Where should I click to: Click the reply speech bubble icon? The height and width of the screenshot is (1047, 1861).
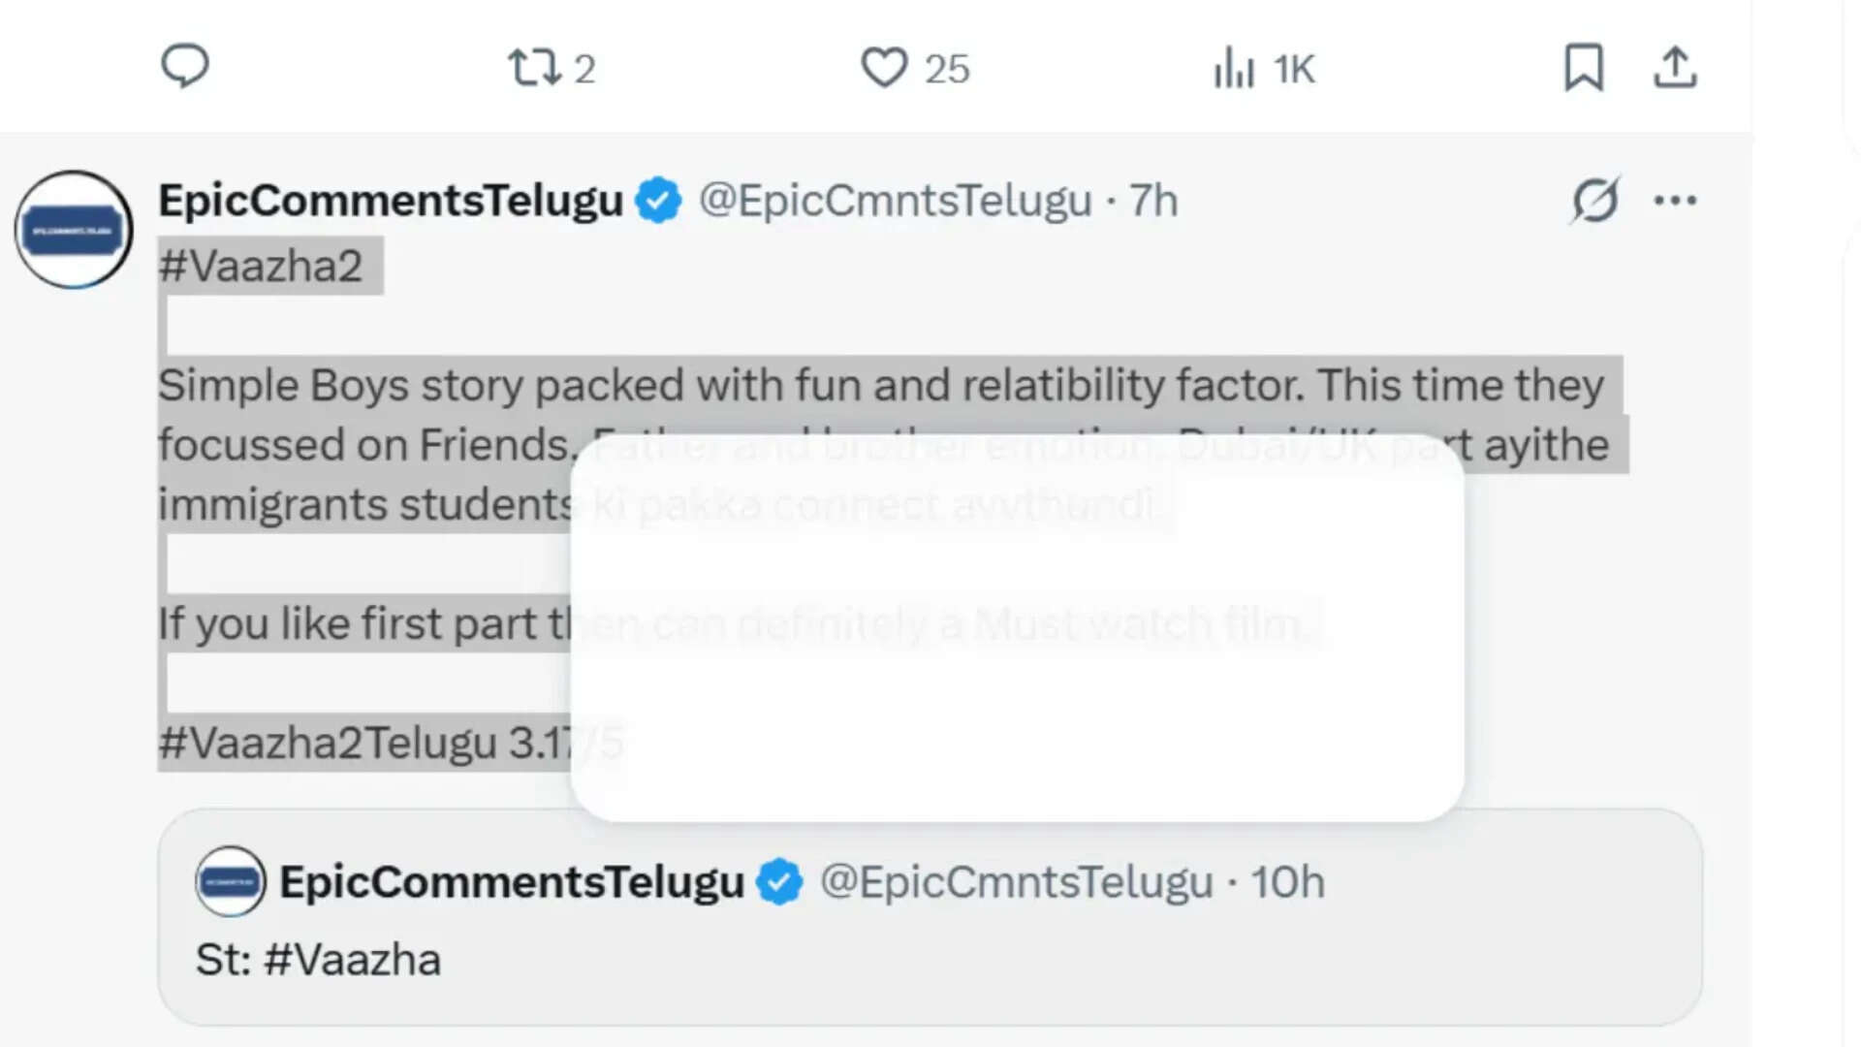[x=184, y=67]
